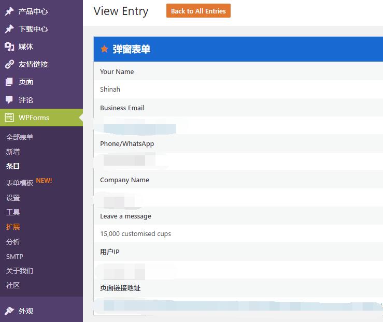383x322 pixels.
Task: Open the 分析 submenu link
Action: pos(13,242)
